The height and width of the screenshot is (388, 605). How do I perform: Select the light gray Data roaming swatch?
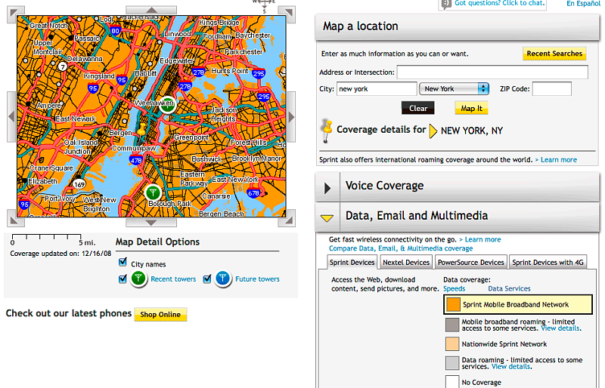click(x=452, y=363)
